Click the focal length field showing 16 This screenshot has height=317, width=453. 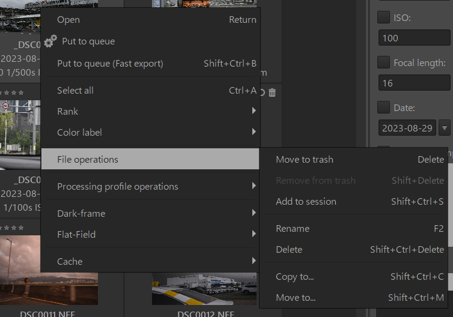413,83
